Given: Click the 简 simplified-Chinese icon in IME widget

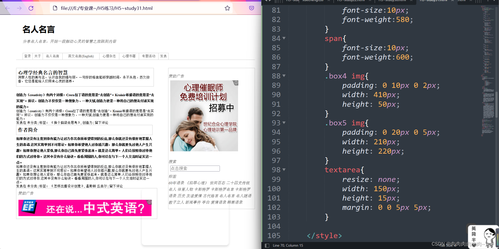Looking at the screenshot, I should tap(474, 234).
